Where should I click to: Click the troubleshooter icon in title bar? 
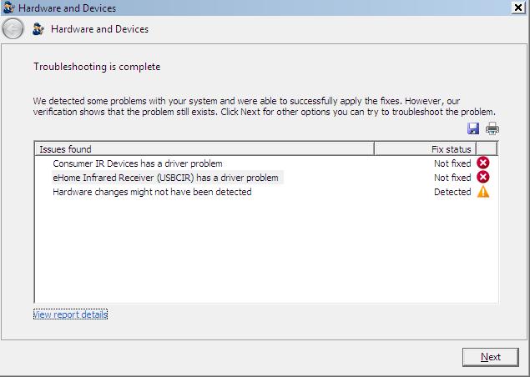click(9, 8)
